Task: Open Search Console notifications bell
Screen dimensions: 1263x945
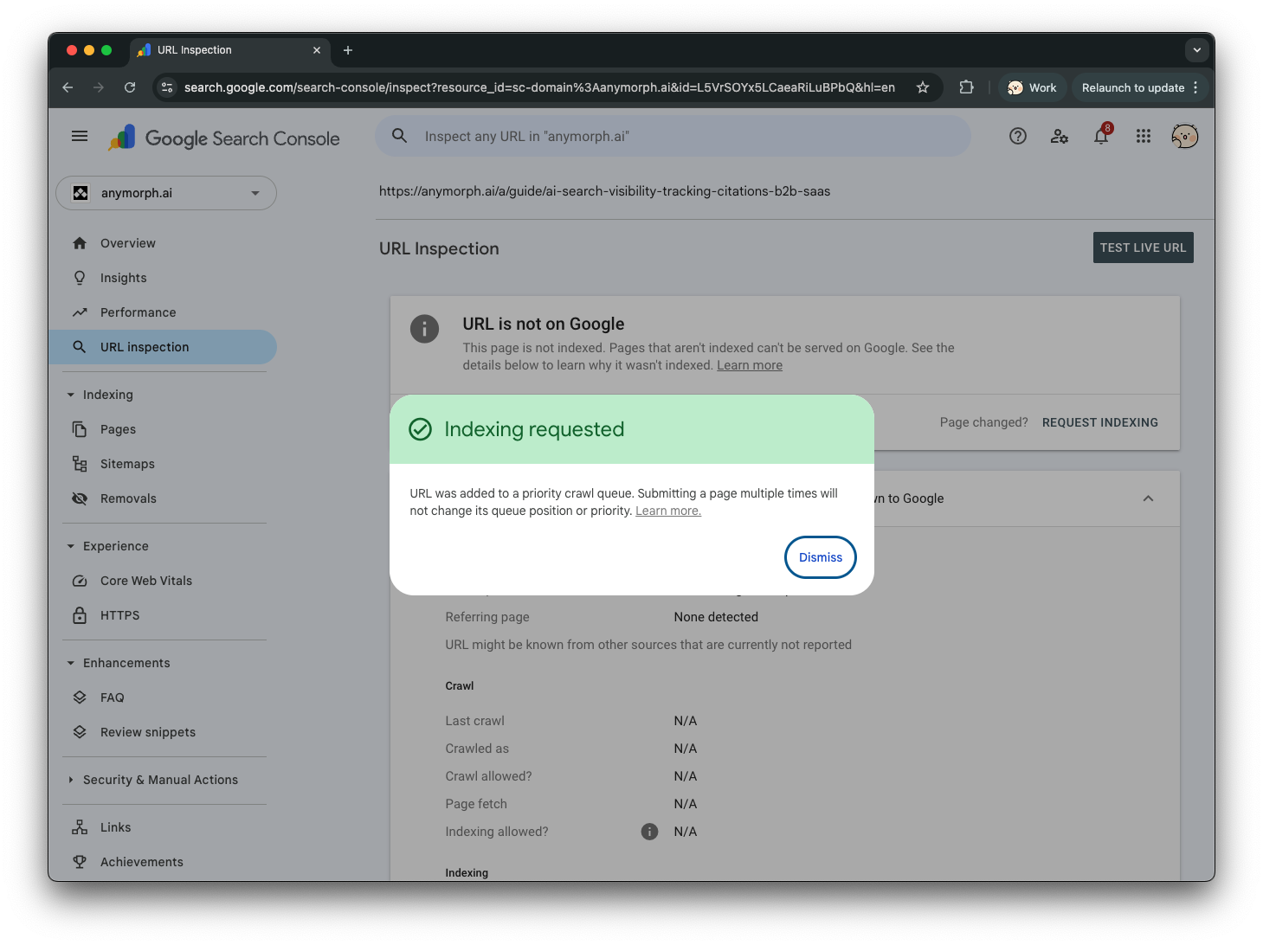Action: coord(1100,136)
